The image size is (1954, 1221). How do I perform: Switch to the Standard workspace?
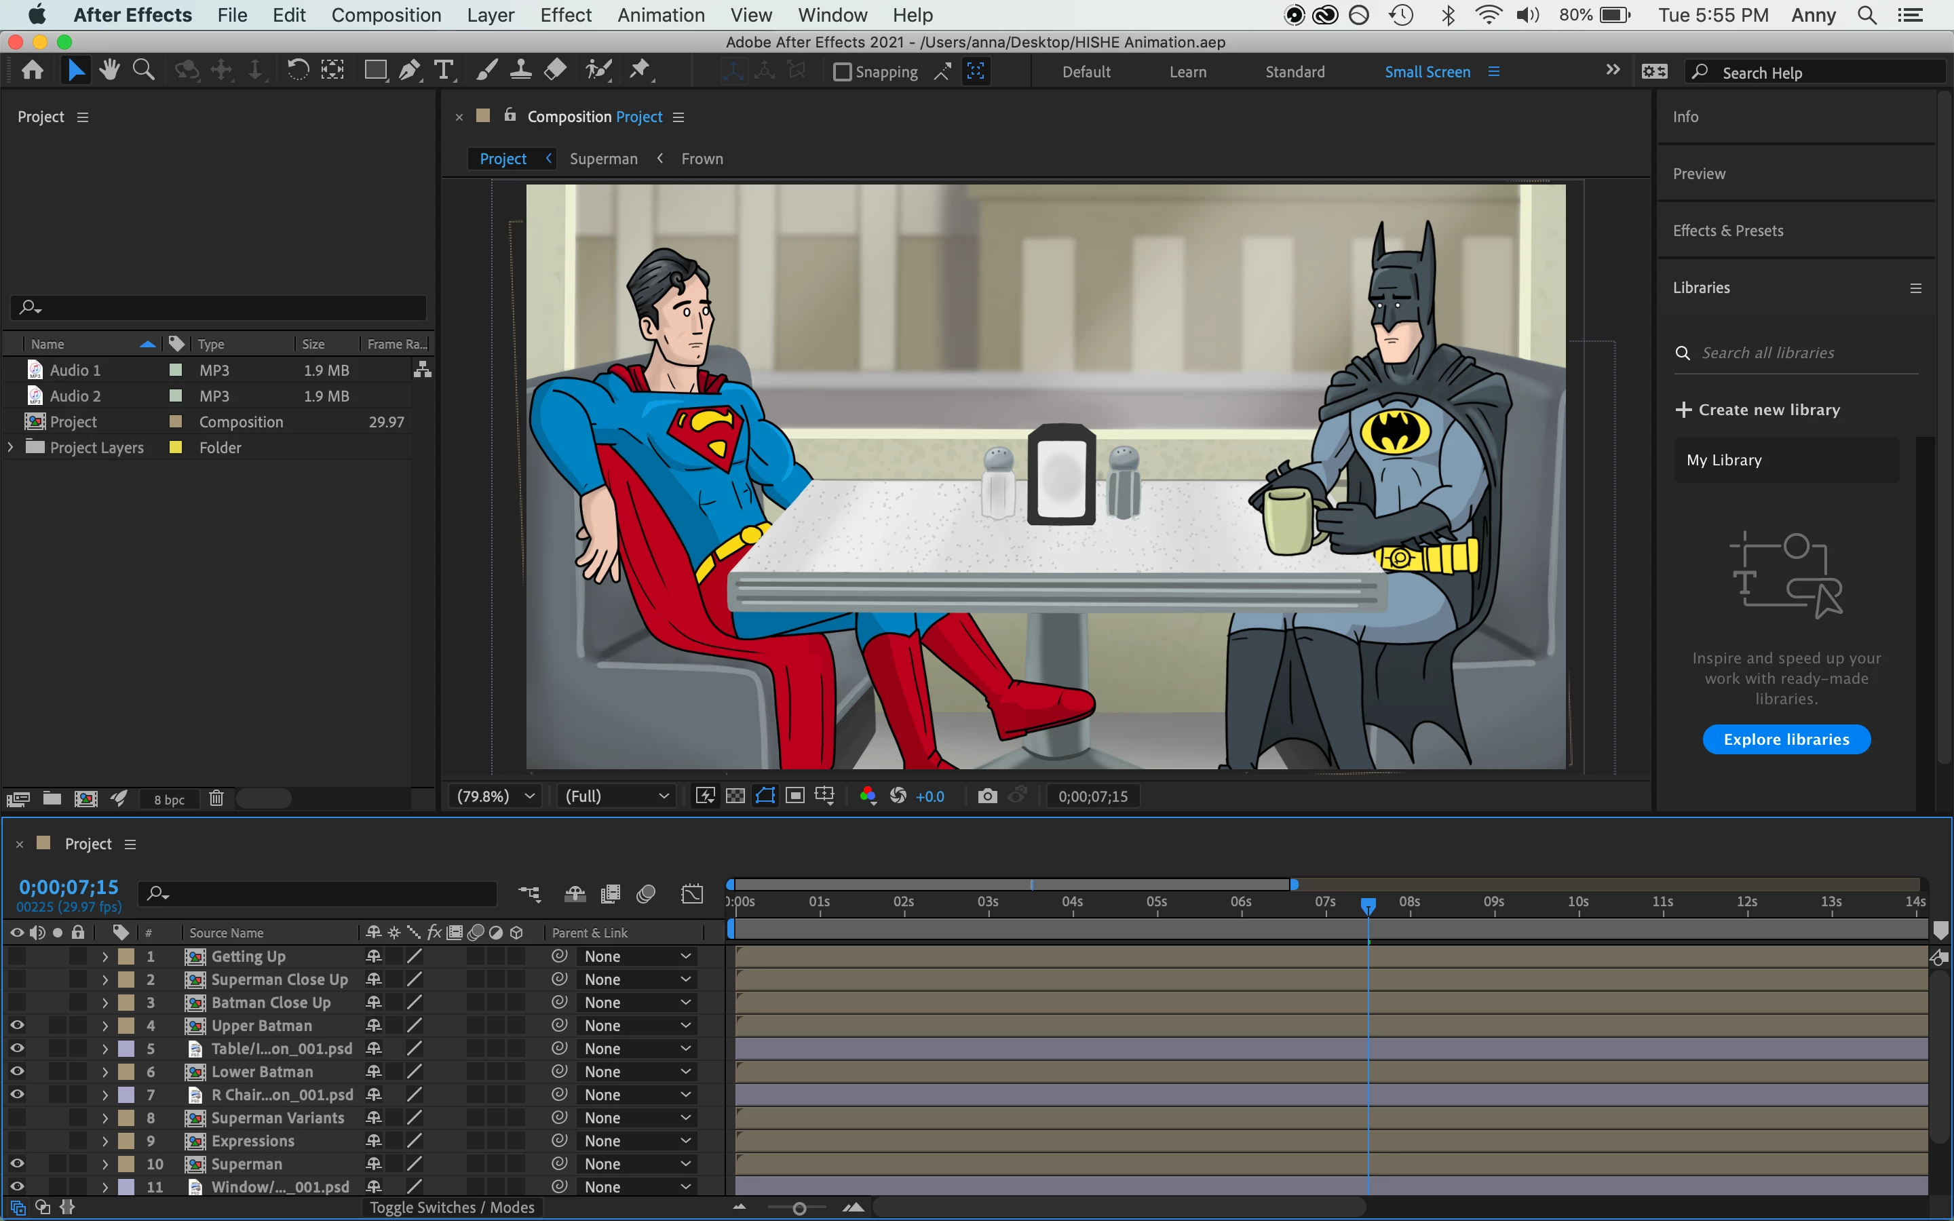pyautogui.click(x=1295, y=72)
